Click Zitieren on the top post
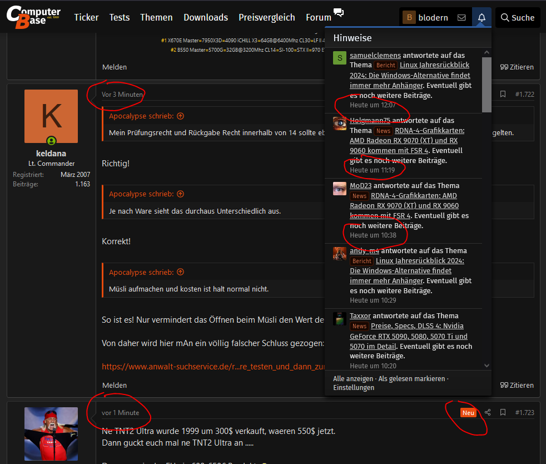The width and height of the screenshot is (546, 464). (517, 67)
